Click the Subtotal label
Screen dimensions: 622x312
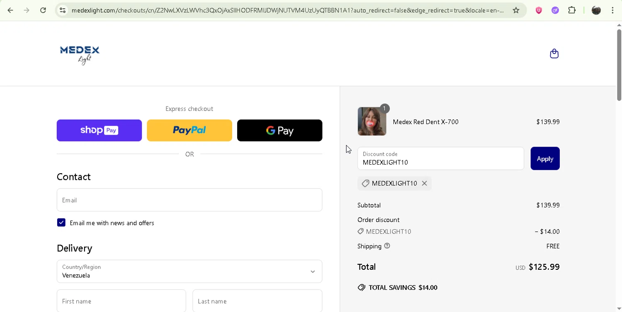(369, 205)
